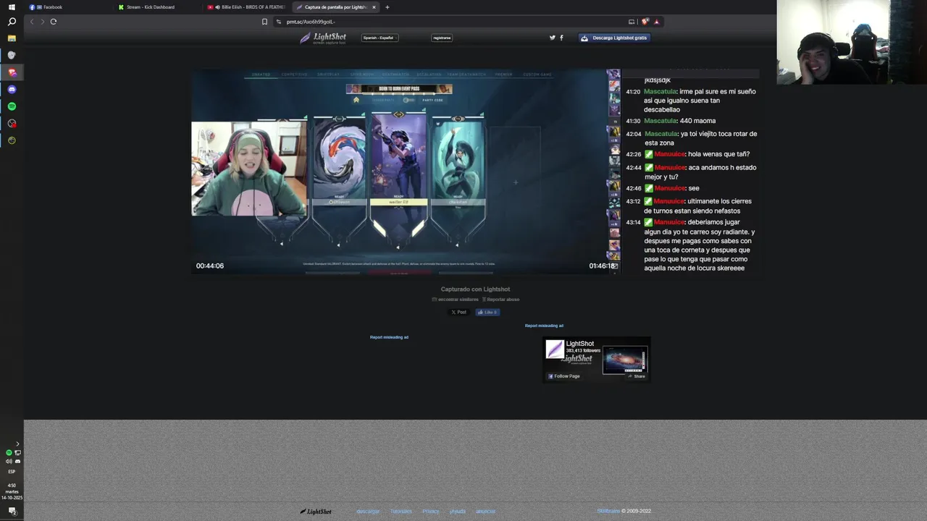Click the address bar URL field
The width and height of the screenshot is (927, 521).
tap(449, 22)
